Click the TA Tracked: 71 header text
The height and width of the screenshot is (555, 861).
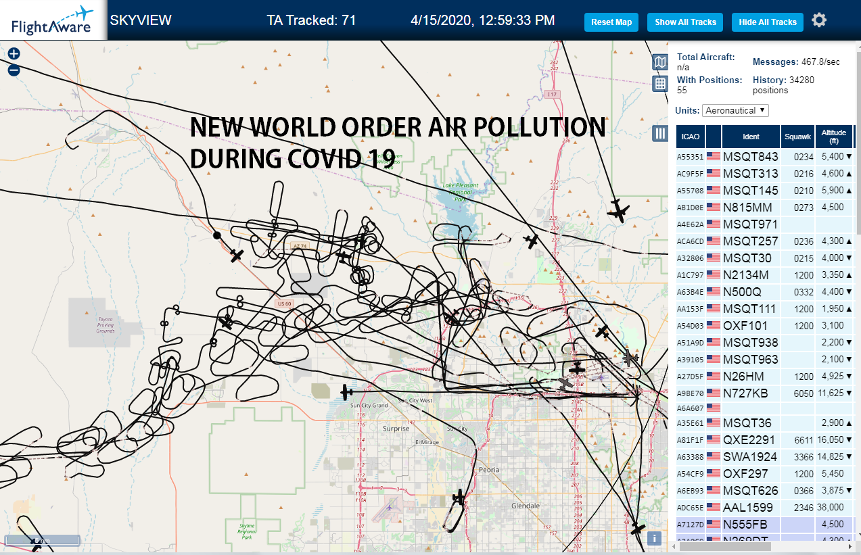[311, 20]
